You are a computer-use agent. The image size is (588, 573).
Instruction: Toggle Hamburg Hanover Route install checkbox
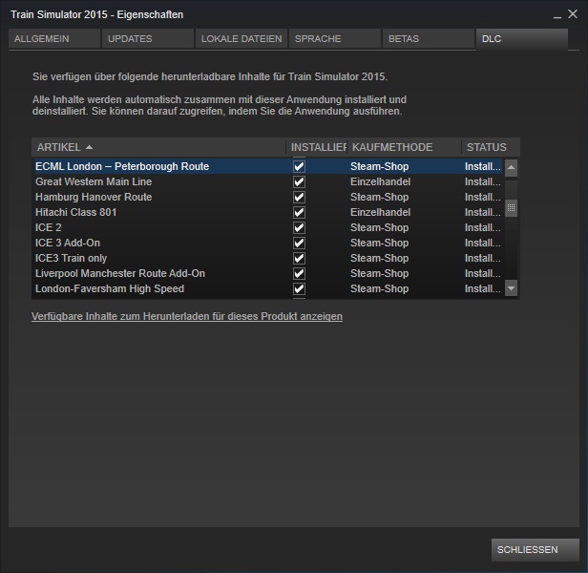[x=299, y=197]
